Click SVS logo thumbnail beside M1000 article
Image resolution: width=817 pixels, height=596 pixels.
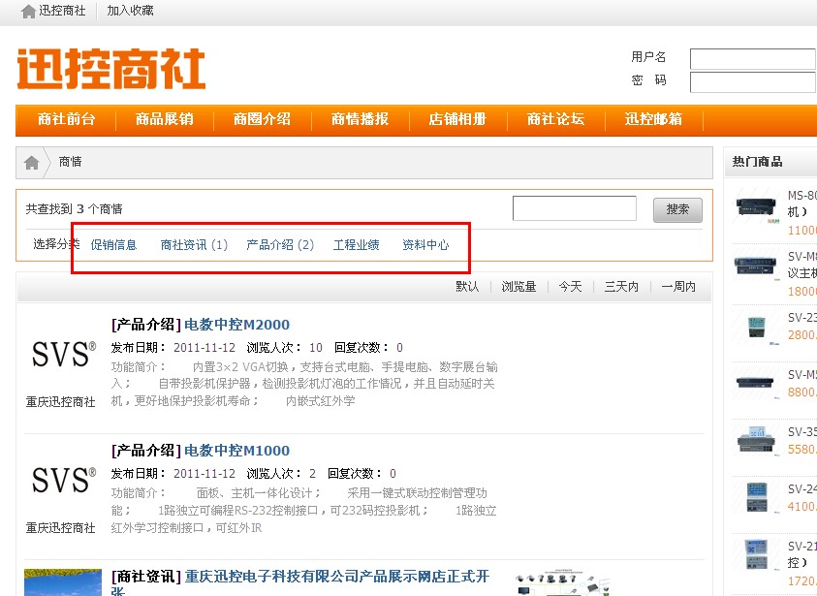pos(64,481)
